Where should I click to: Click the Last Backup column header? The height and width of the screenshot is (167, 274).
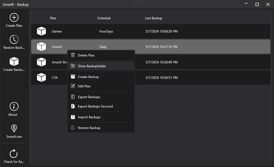point(154,18)
